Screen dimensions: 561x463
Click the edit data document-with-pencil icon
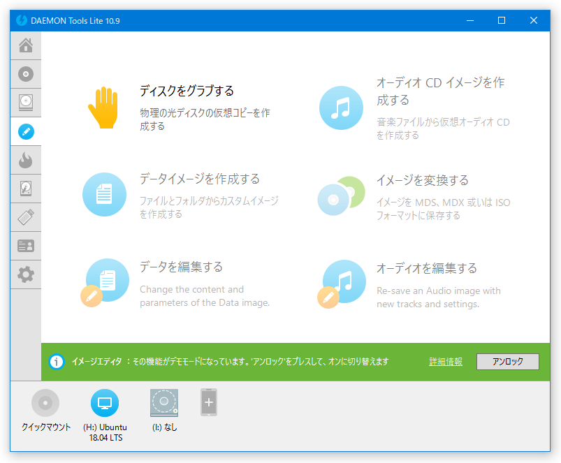click(x=104, y=282)
